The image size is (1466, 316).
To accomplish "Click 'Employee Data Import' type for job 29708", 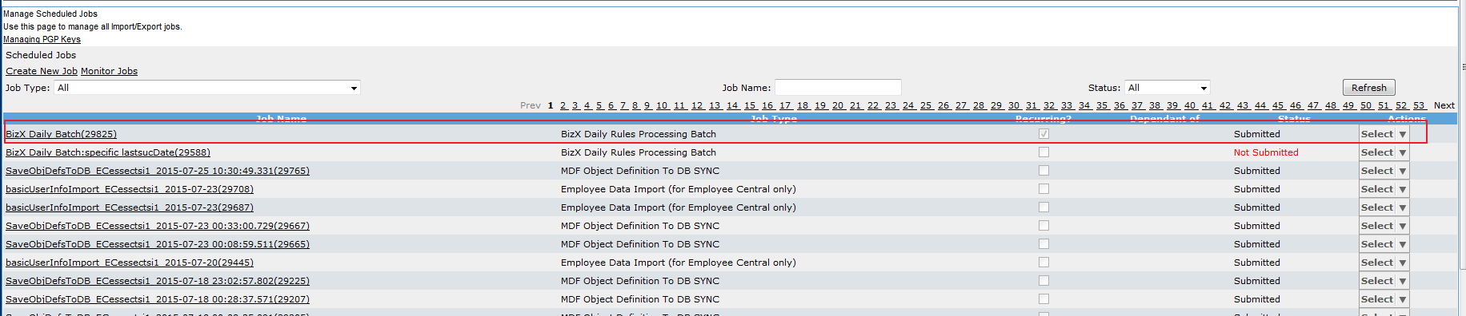I will click(679, 189).
